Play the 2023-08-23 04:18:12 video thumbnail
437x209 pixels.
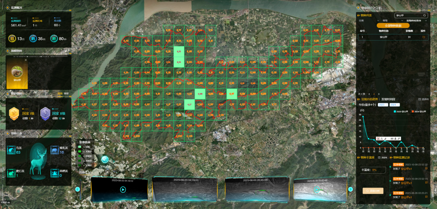[123, 190]
